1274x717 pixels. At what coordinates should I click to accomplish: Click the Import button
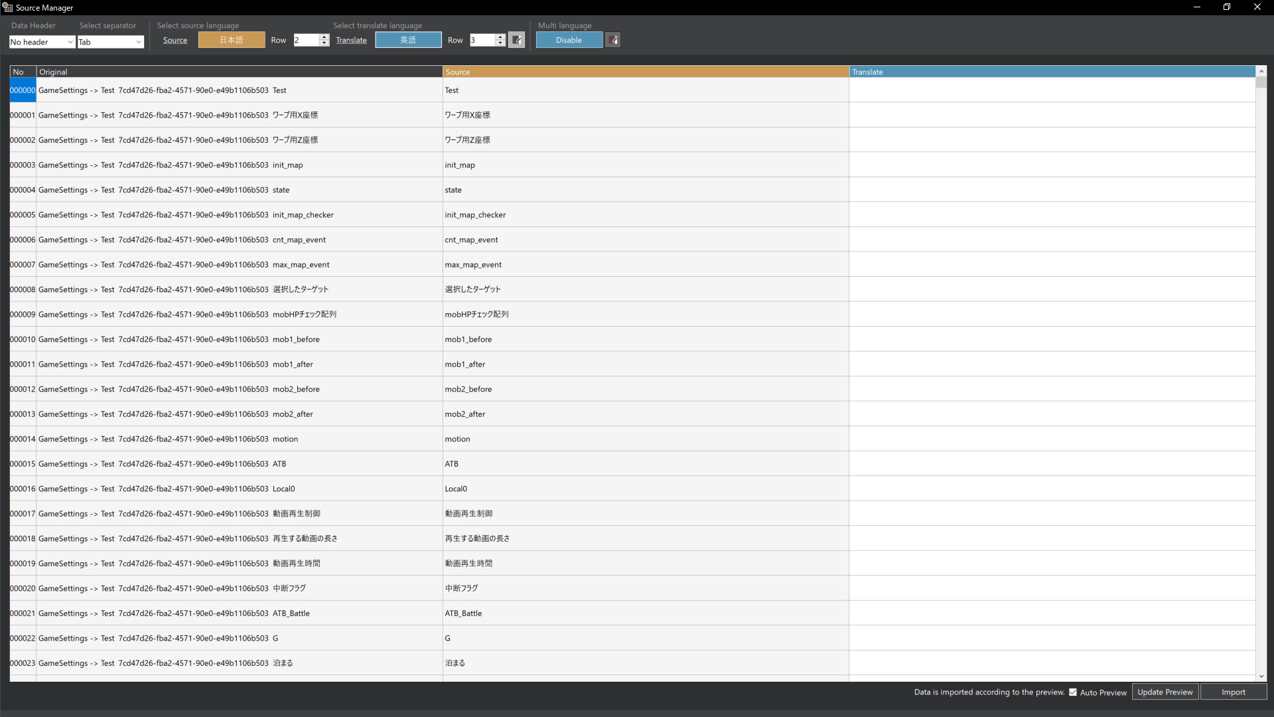pyautogui.click(x=1233, y=692)
